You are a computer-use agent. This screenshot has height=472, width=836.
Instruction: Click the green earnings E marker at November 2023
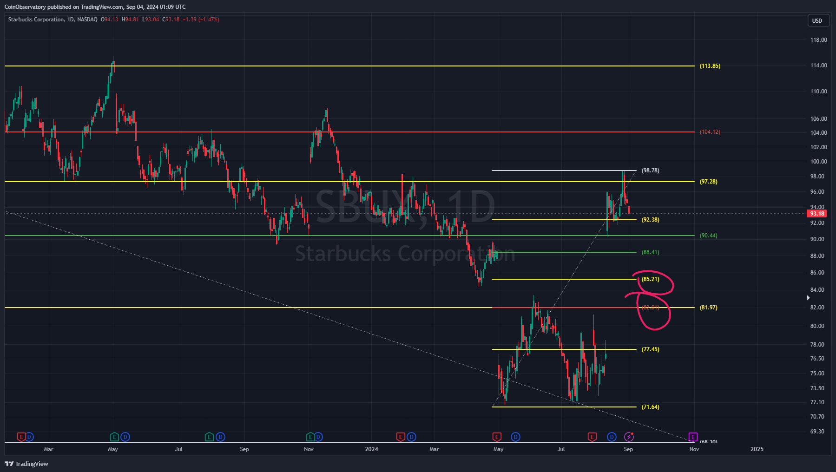point(310,437)
